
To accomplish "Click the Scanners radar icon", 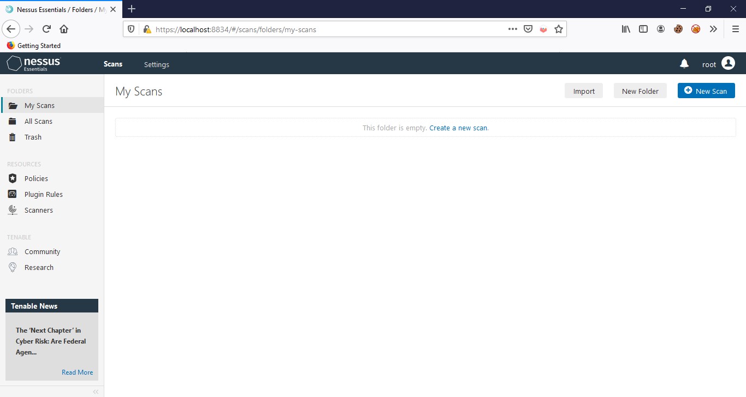I will [x=13, y=210].
